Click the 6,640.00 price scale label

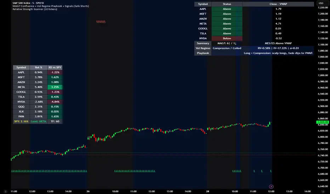(323, 186)
